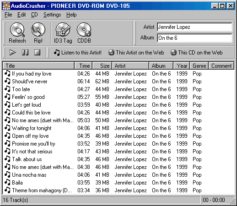This screenshot has width=237, height=206.
Task: Click note icon beside Waiting for tonight
Action: (x=7, y=128)
